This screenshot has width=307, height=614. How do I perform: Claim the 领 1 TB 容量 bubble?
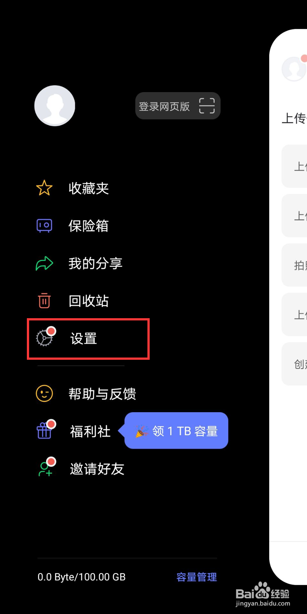[176, 430]
